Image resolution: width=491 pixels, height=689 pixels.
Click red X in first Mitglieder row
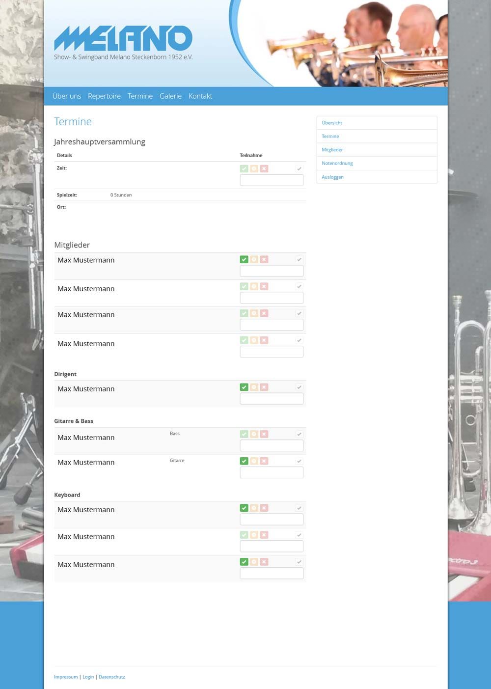pos(264,259)
